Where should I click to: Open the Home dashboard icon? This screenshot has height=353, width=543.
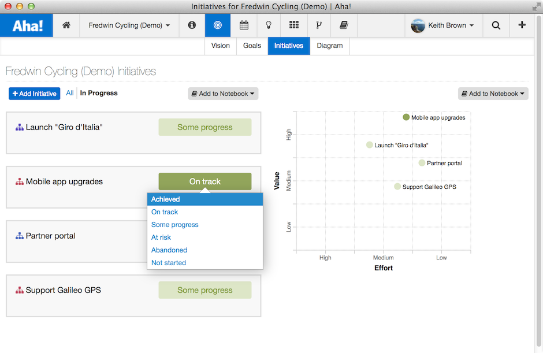66,25
